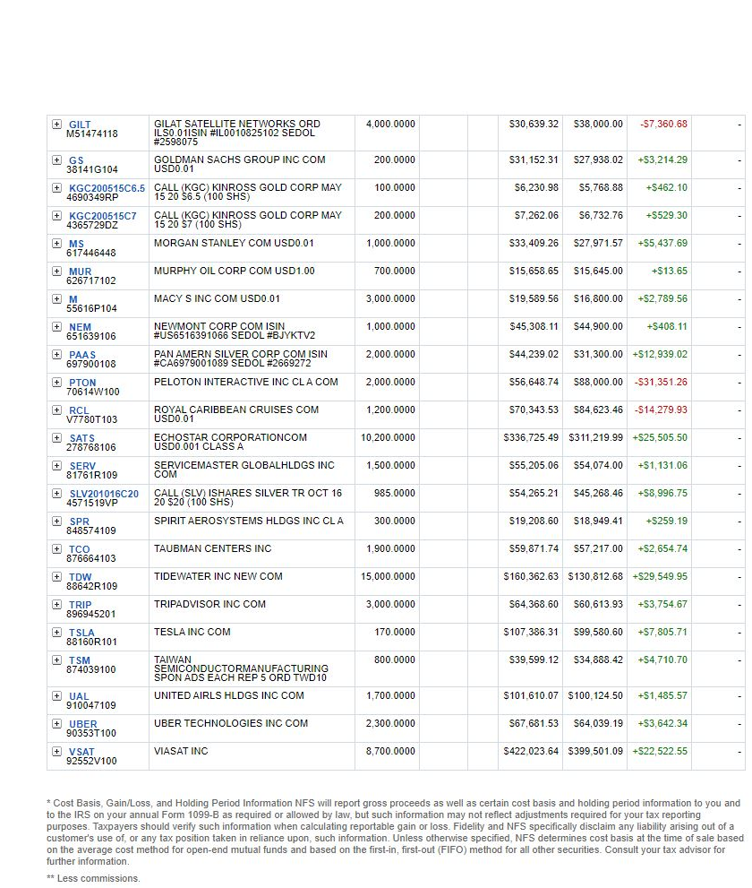This screenshot has height=888, width=752.
Task: Expand the GILT position row
Action: coord(56,124)
